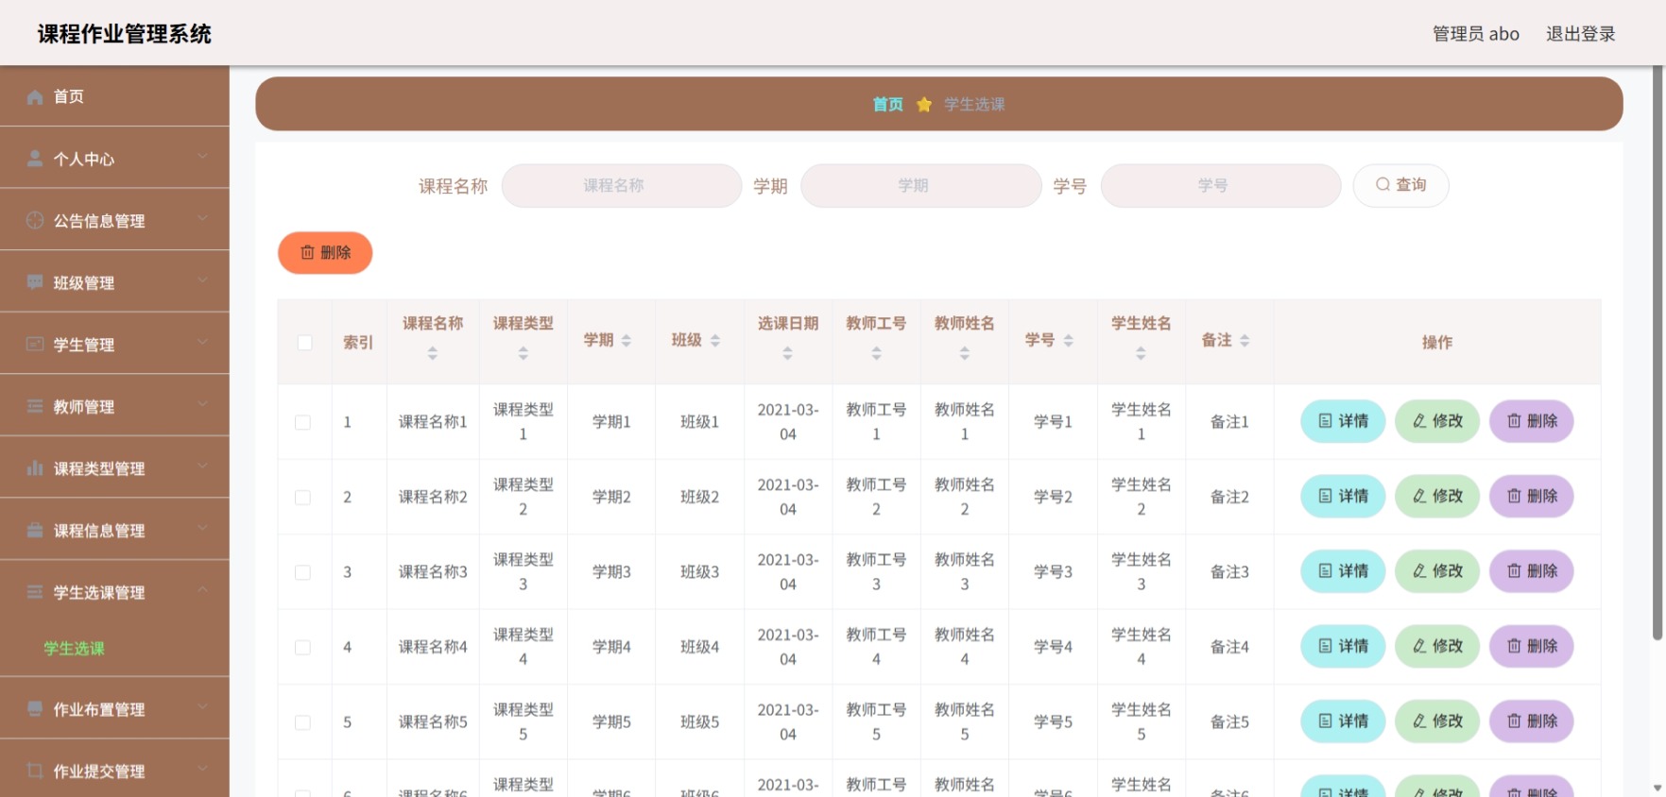
Task: Click the menu icon beside 学生选课管理
Action: point(35,592)
